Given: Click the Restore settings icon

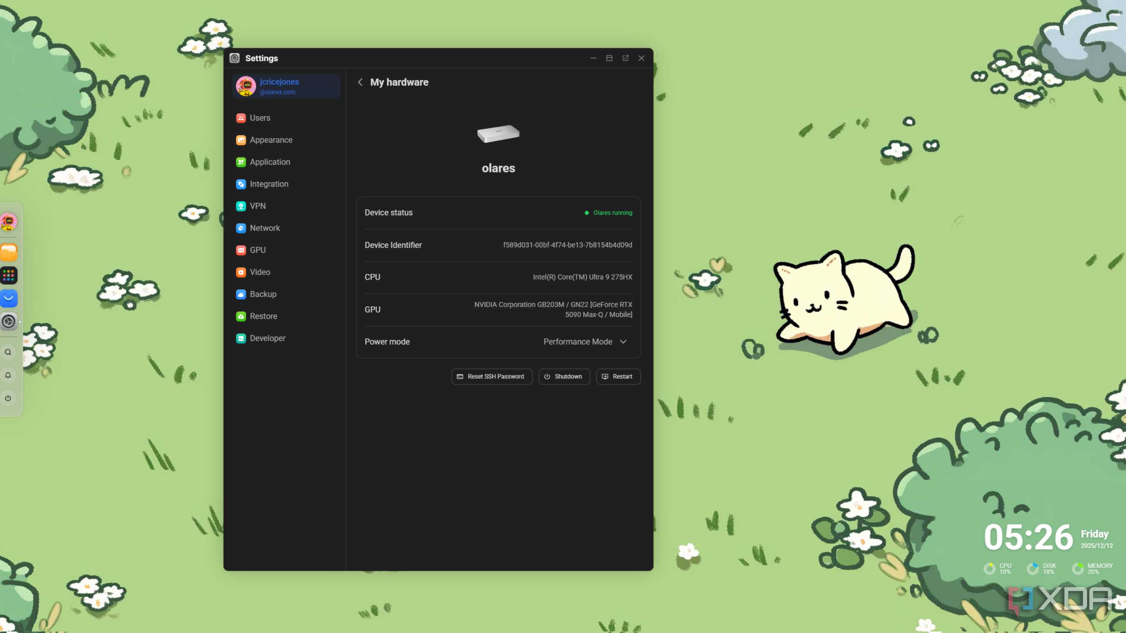Looking at the screenshot, I should 241,316.
